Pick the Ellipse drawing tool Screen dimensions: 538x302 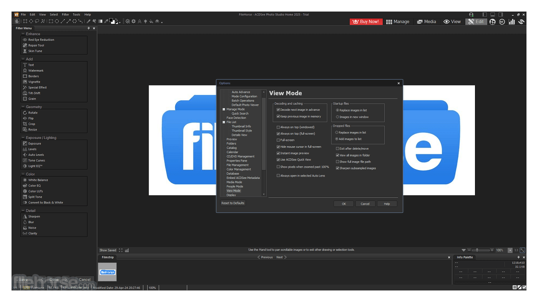57,21
